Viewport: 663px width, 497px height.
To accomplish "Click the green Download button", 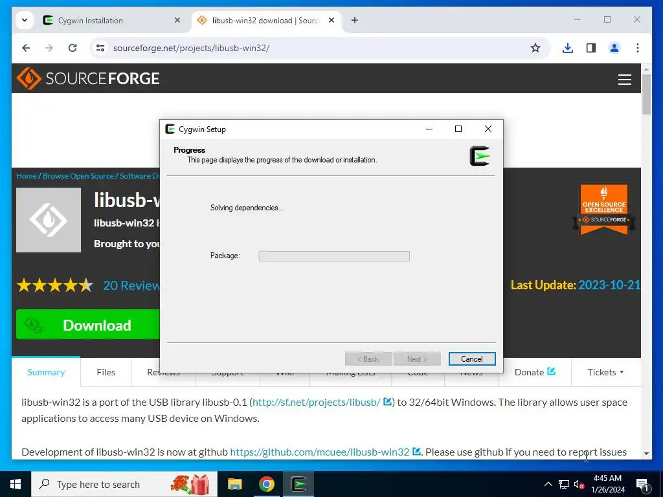I will [x=88, y=325].
